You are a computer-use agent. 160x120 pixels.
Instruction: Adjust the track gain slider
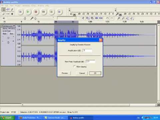tap(8, 38)
